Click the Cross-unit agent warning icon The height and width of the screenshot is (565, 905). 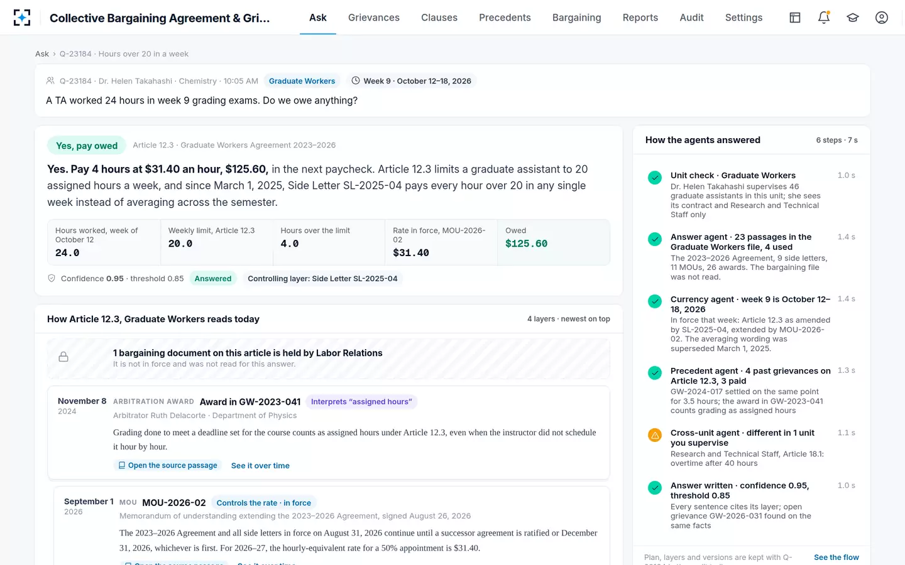click(x=655, y=435)
